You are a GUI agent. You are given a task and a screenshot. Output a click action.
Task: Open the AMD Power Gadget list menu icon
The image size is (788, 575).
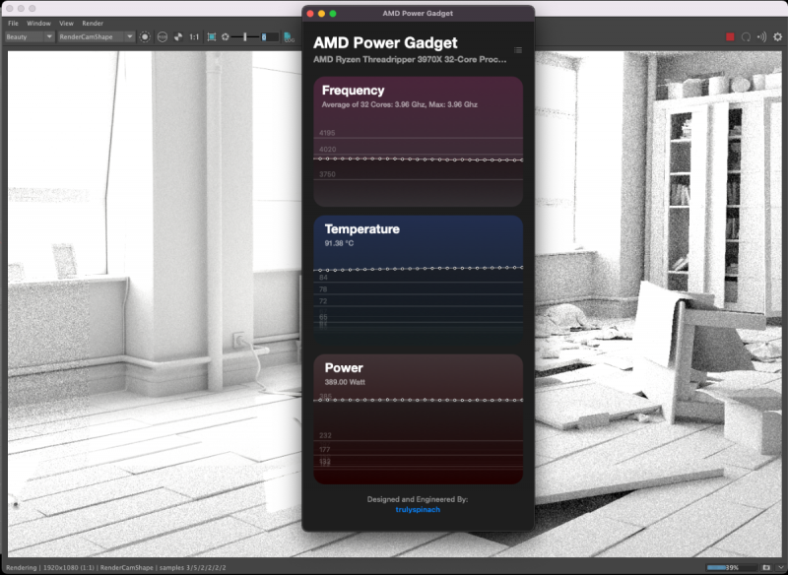point(518,50)
